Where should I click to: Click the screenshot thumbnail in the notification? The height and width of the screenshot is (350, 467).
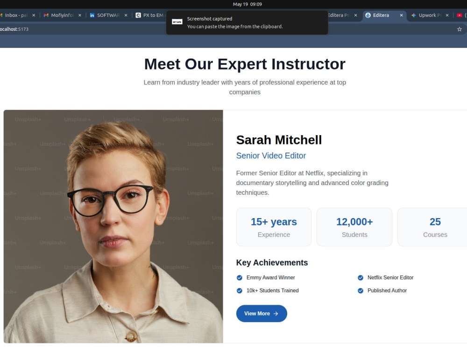click(177, 22)
